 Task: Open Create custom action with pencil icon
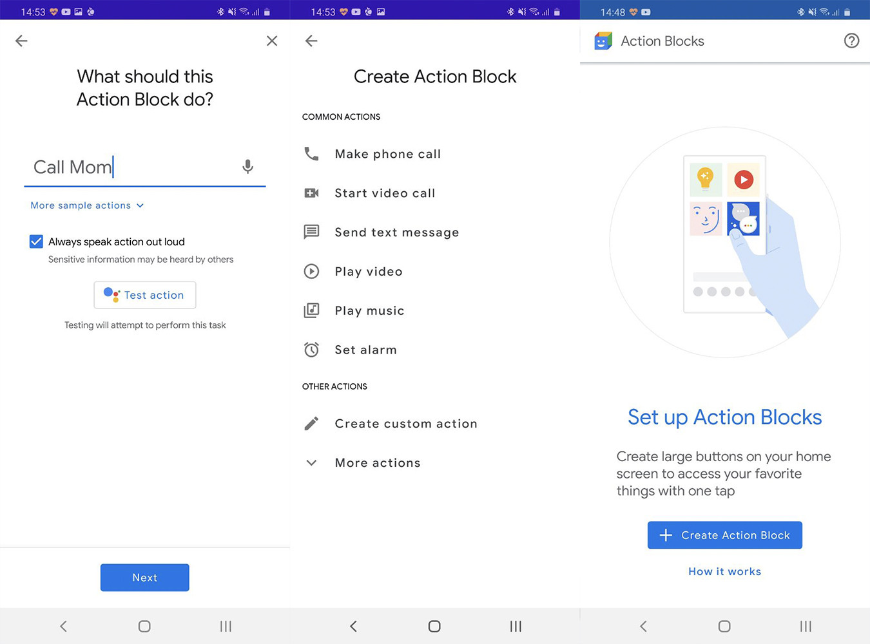coord(406,423)
